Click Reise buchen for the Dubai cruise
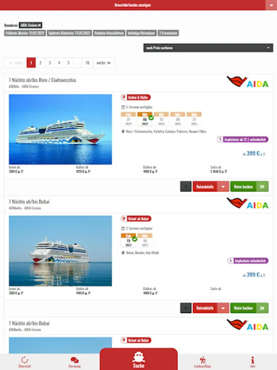The image size is (277, 370). pos(249,308)
